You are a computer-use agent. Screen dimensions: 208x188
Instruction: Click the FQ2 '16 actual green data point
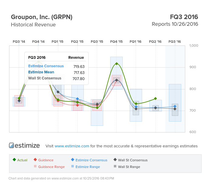(x=155, y=99)
